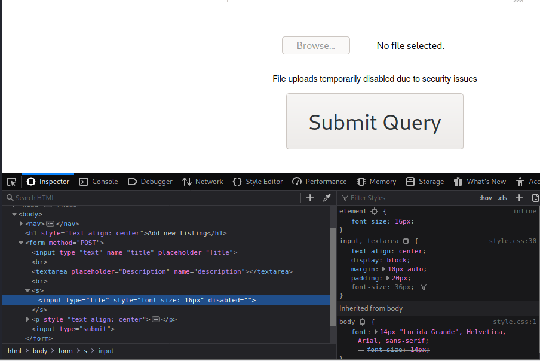540x361 pixels.
Task: Click the add new node plus icon
Action: pos(309,198)
